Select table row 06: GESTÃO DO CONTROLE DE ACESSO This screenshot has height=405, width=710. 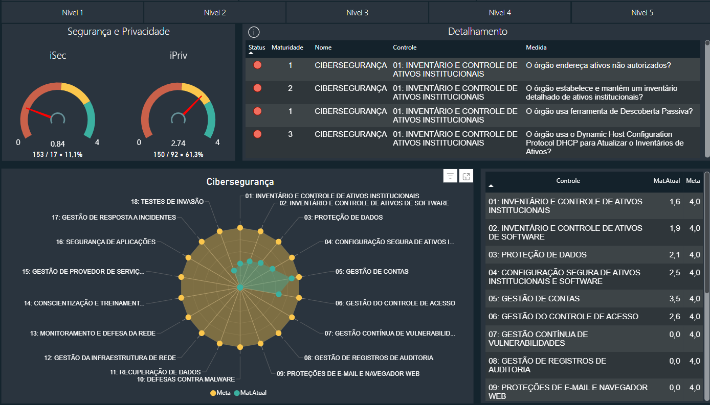tap(594, 317)
